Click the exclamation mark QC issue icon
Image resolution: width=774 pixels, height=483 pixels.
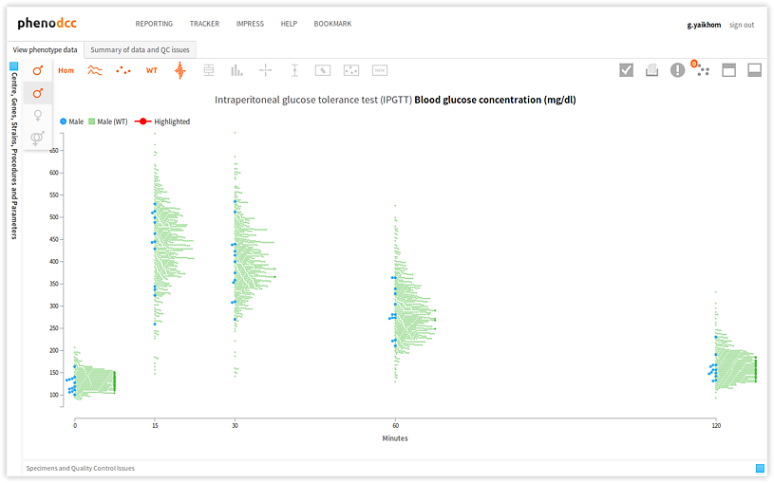(677, 70)
